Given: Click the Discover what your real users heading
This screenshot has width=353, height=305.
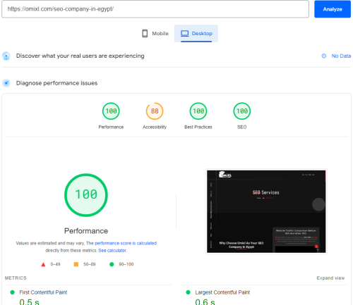Looking at the screenshot, I should (80, 56).
